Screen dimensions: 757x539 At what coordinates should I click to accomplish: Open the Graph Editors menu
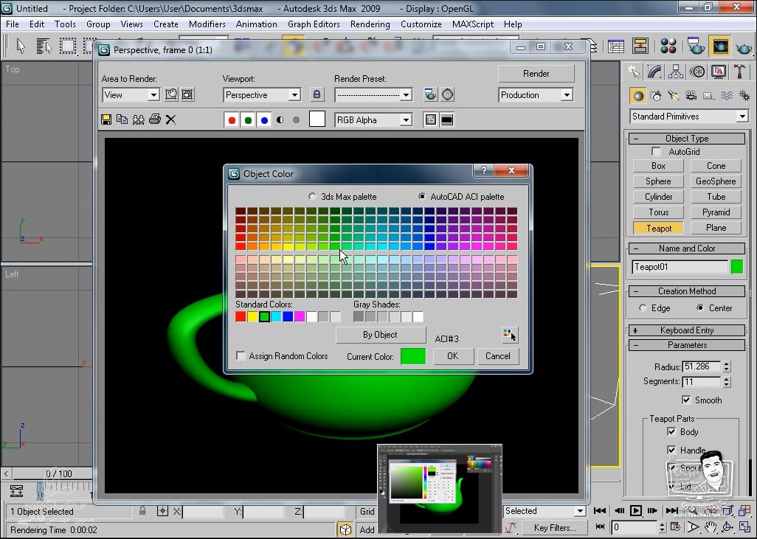point(314,24)
